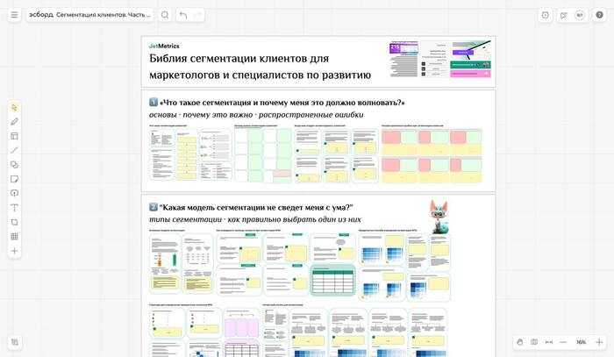Select the frame tool
The width and height of the screenshot is (614, 357).
[x=15, y=222]
